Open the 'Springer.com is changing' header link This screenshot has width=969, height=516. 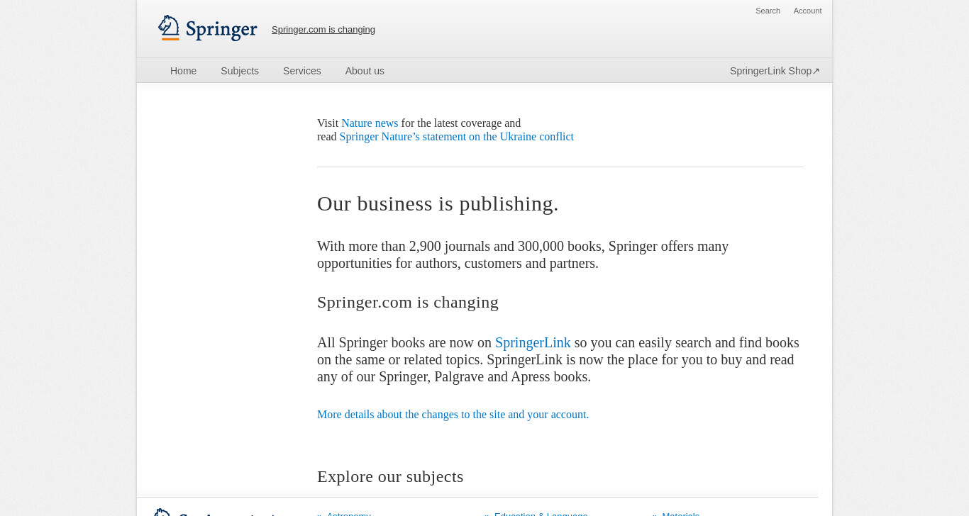[323, 30]
